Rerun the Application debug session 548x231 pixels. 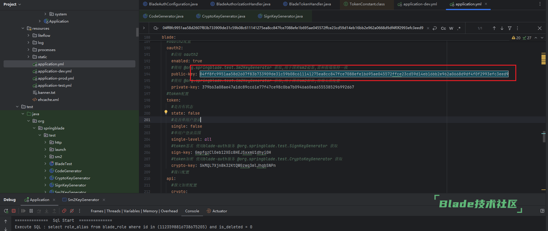[x=6, y=211]
